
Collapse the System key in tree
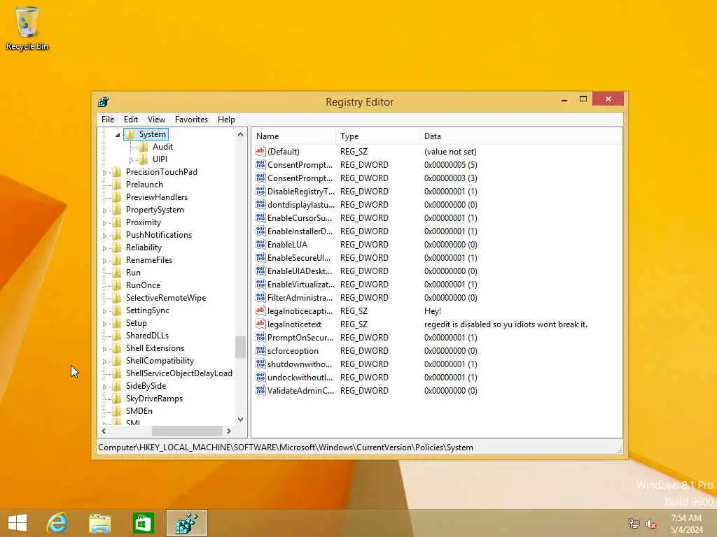pos(118,135)
